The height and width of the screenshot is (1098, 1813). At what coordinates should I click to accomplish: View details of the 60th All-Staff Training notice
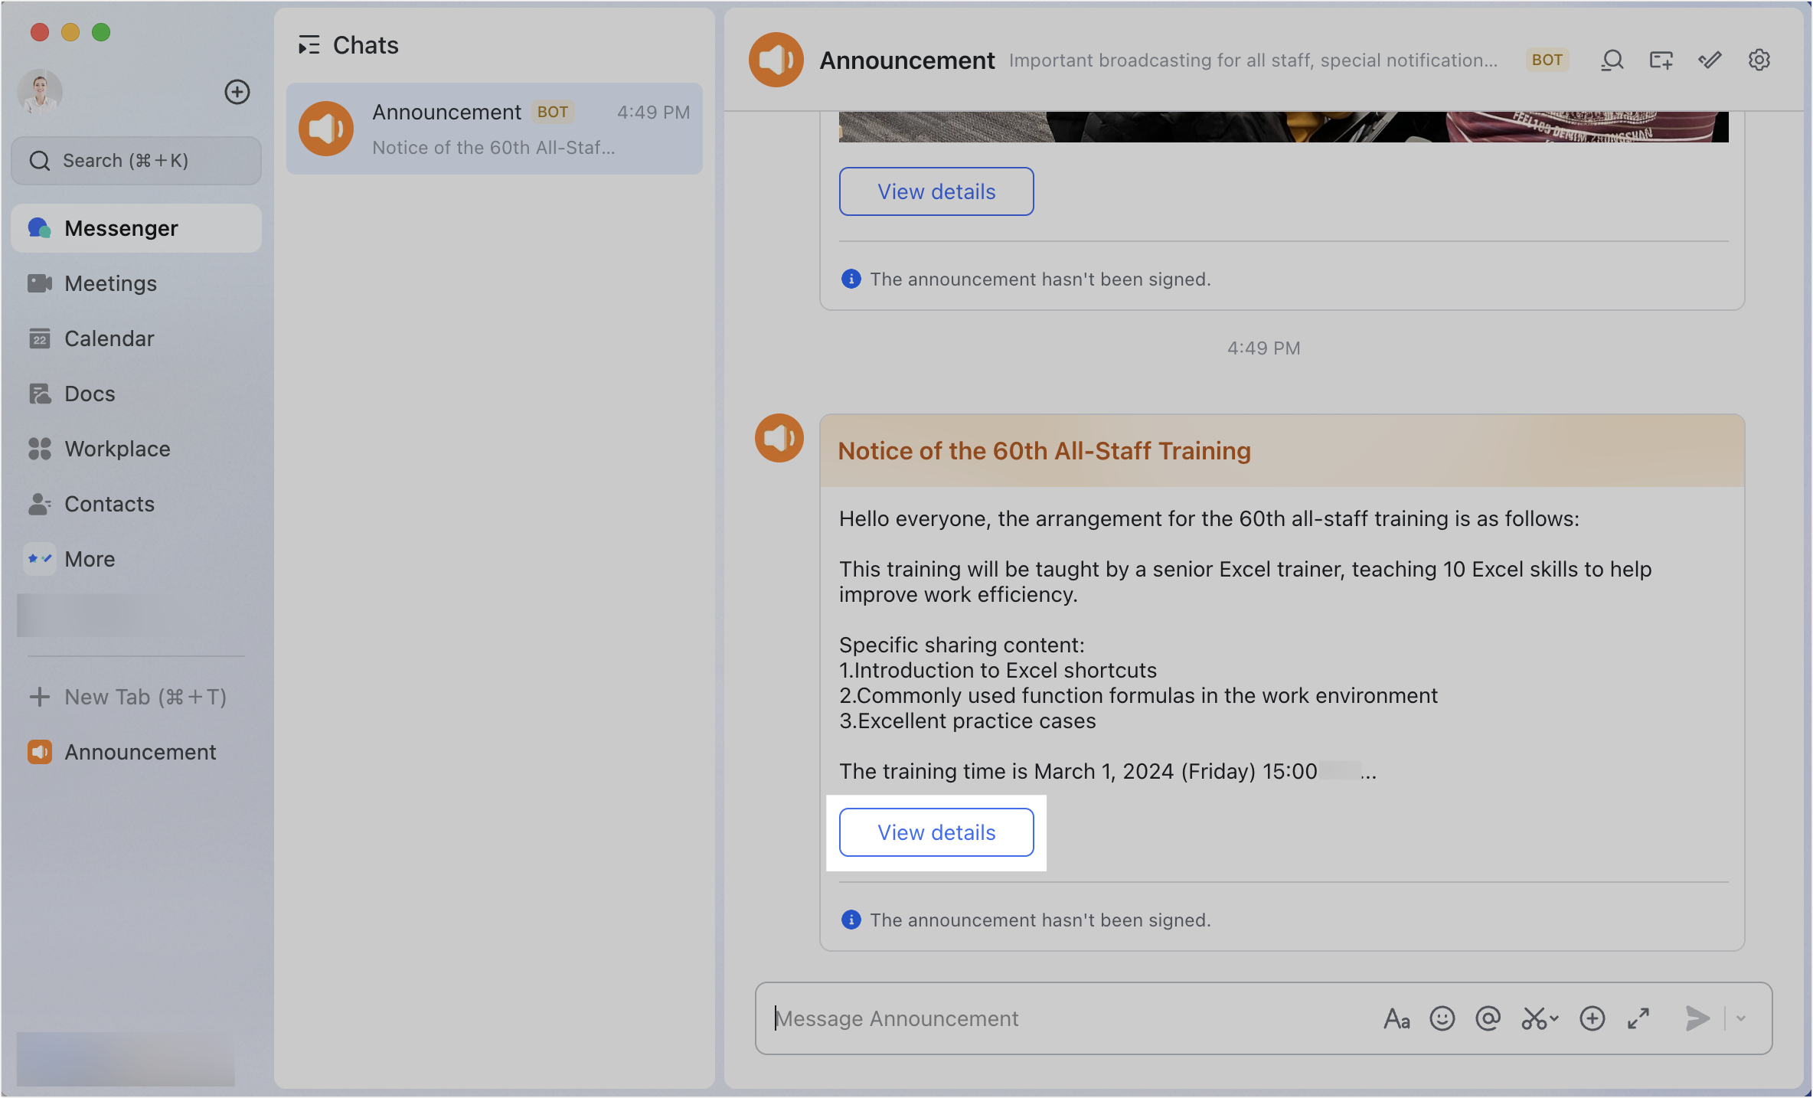(x=936, y=832)
